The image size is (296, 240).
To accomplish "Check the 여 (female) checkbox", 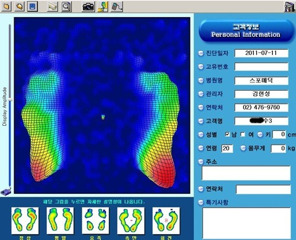I will [243, 135].
